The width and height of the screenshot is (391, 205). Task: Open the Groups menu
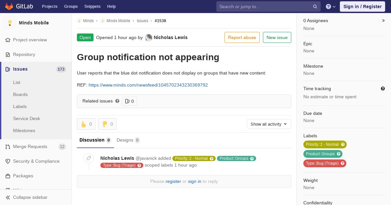coord(71,7)
